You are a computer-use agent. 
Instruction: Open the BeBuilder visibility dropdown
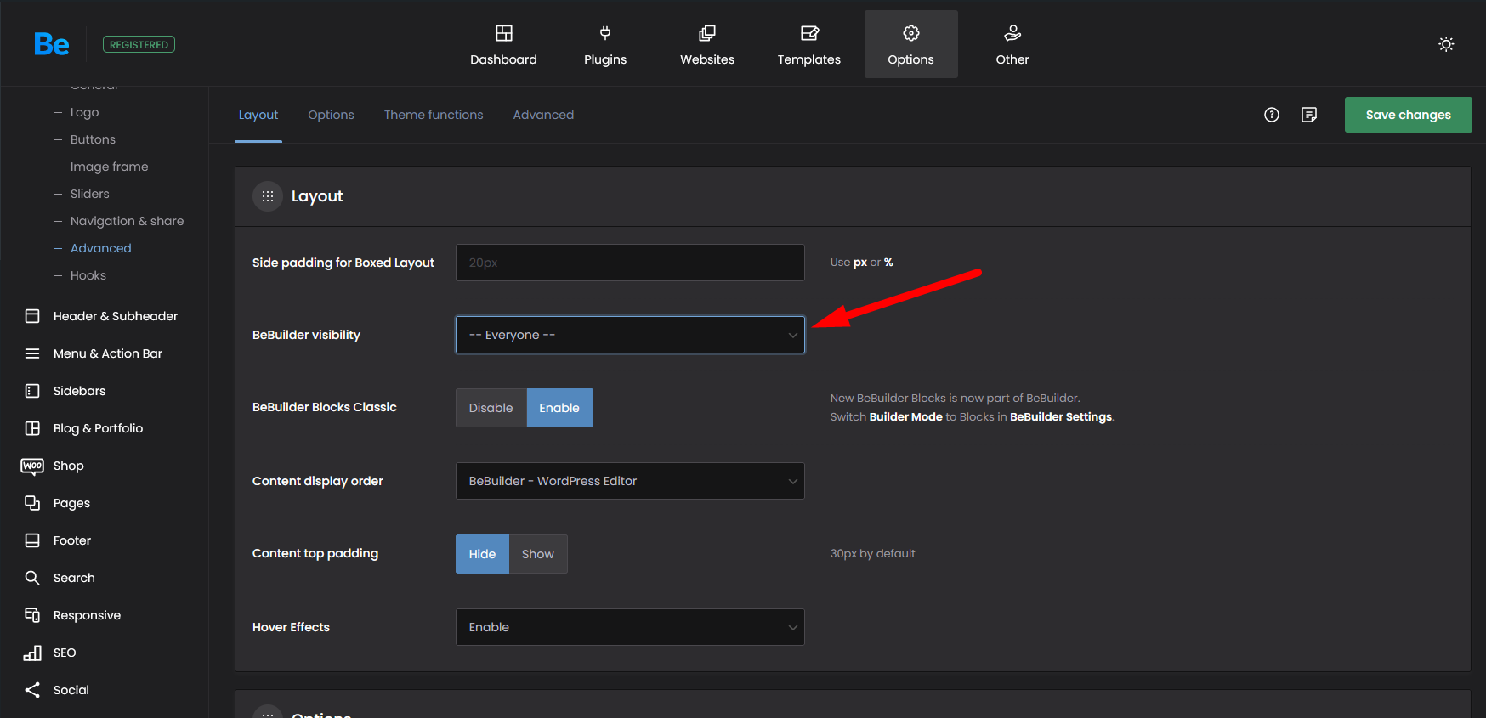point(630,335)
